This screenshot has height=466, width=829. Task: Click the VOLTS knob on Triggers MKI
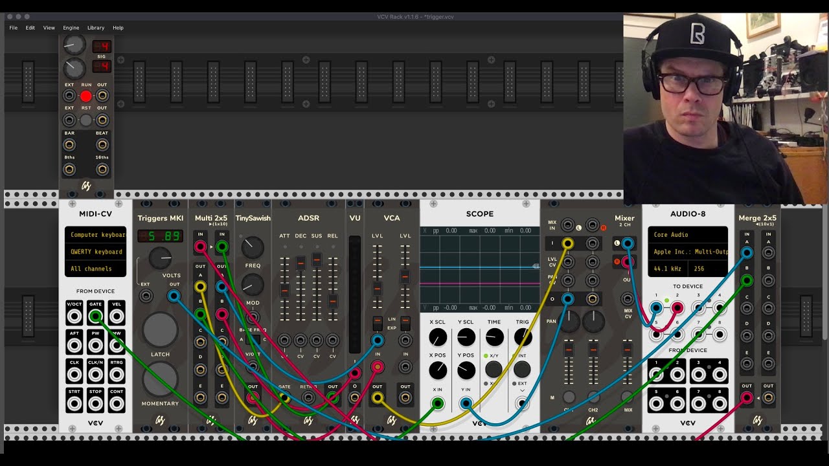[x=160, y=259]
